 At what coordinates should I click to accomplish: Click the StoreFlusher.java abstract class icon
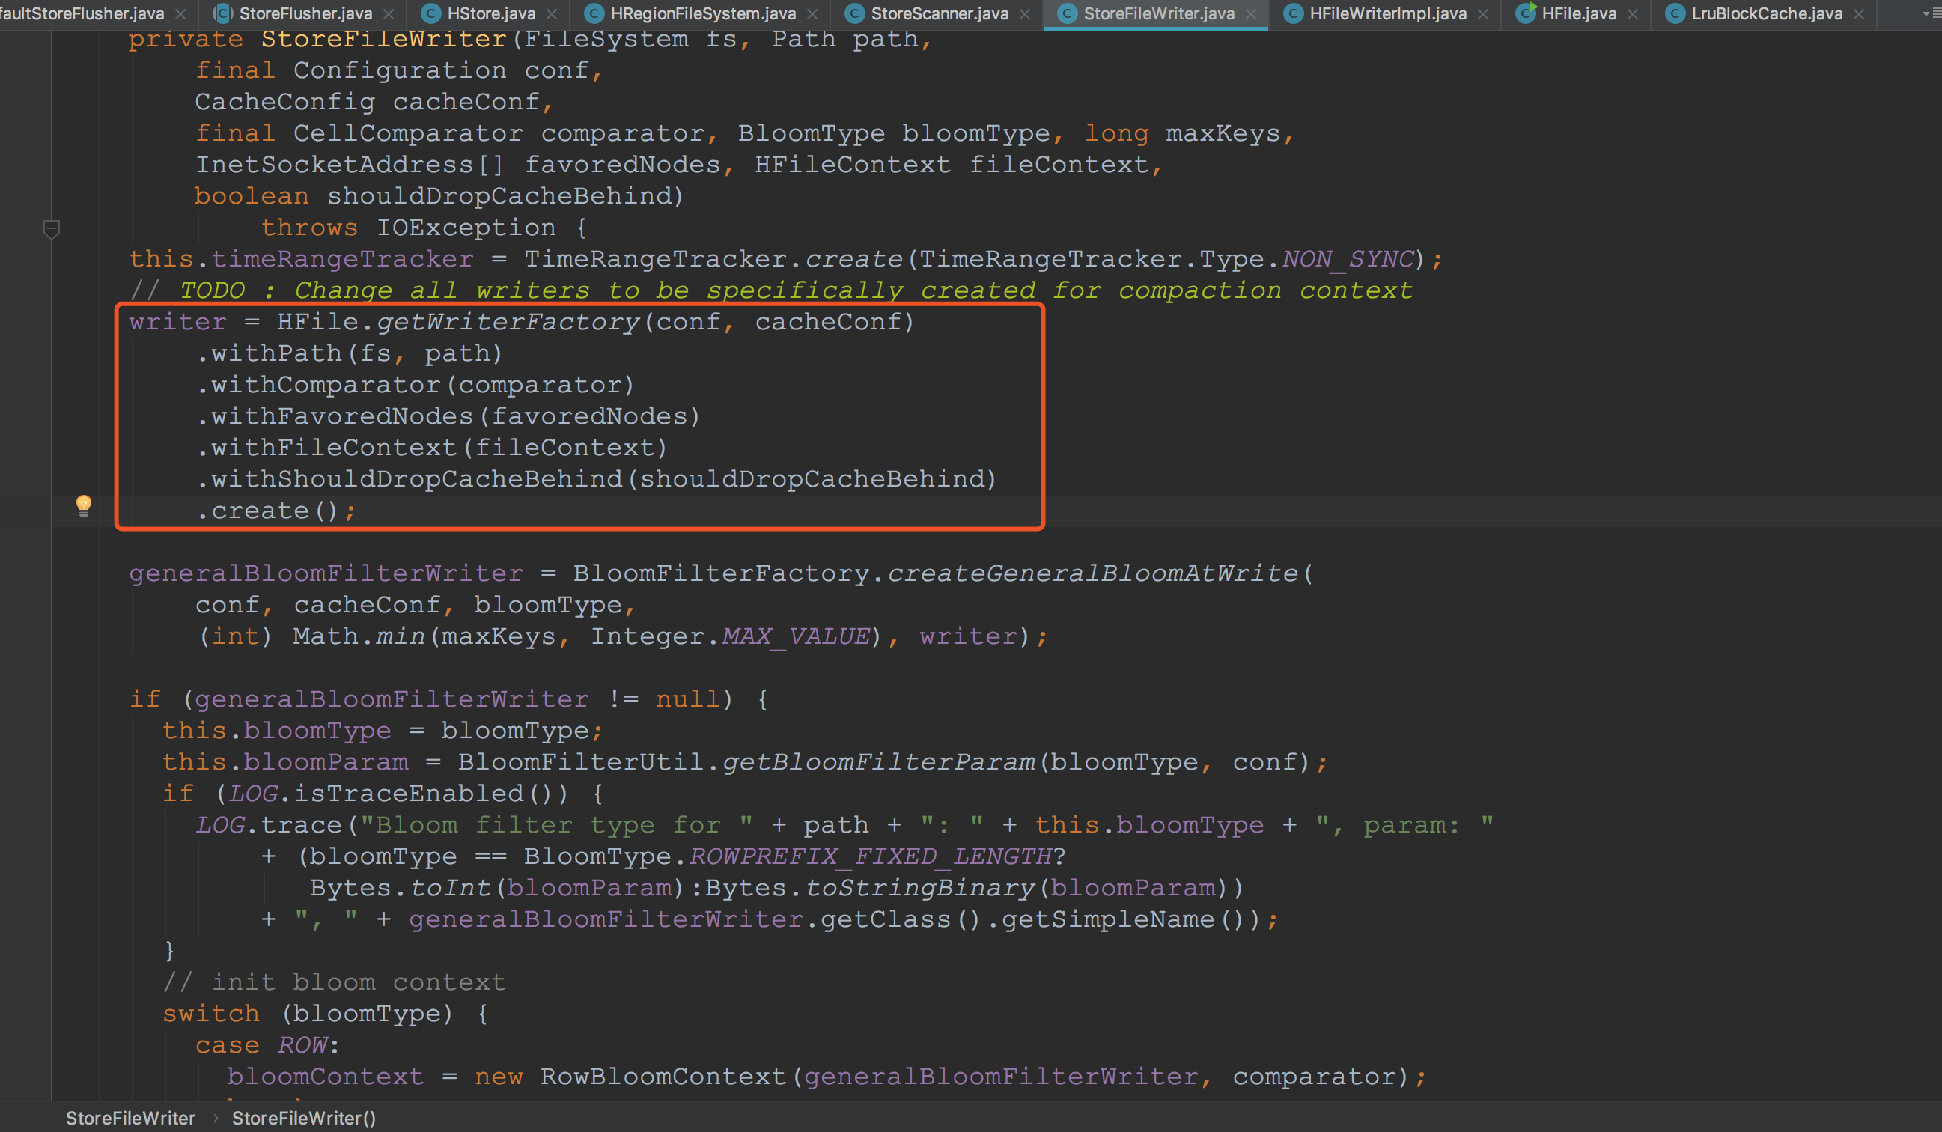click(x=222, y=14)
